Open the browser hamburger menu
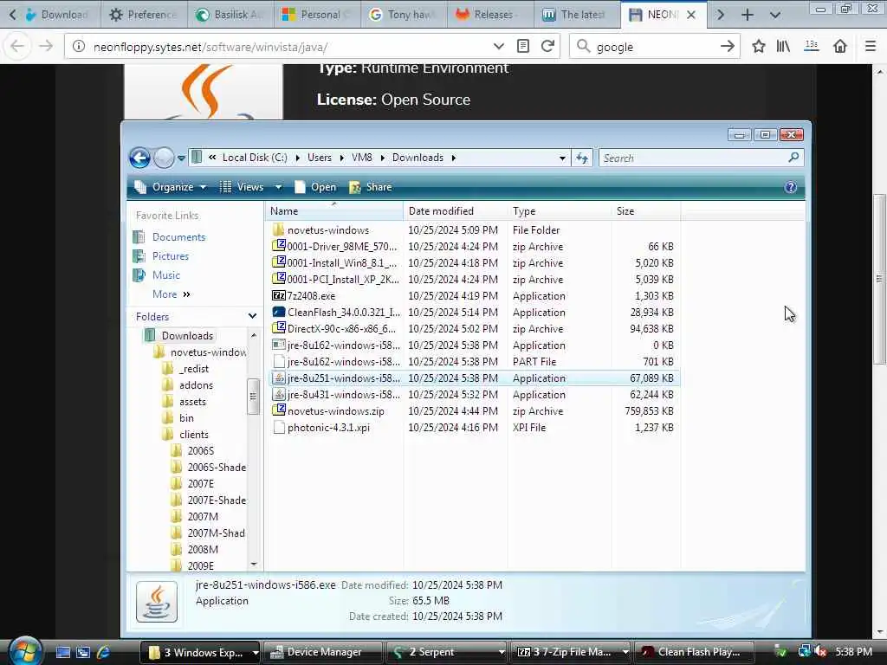Viewport: 887px width, 665px height. 871,47
